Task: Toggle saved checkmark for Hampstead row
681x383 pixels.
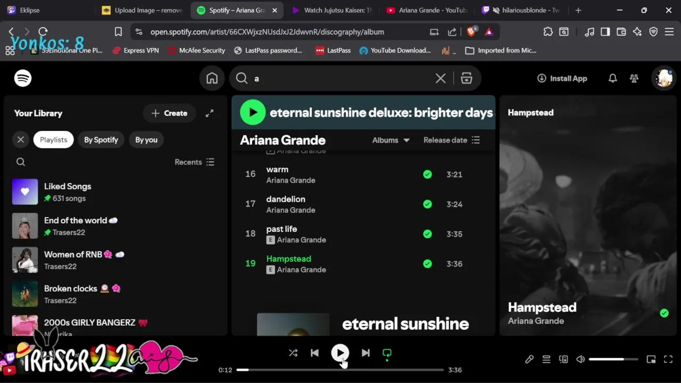Action: coord(427,263)
